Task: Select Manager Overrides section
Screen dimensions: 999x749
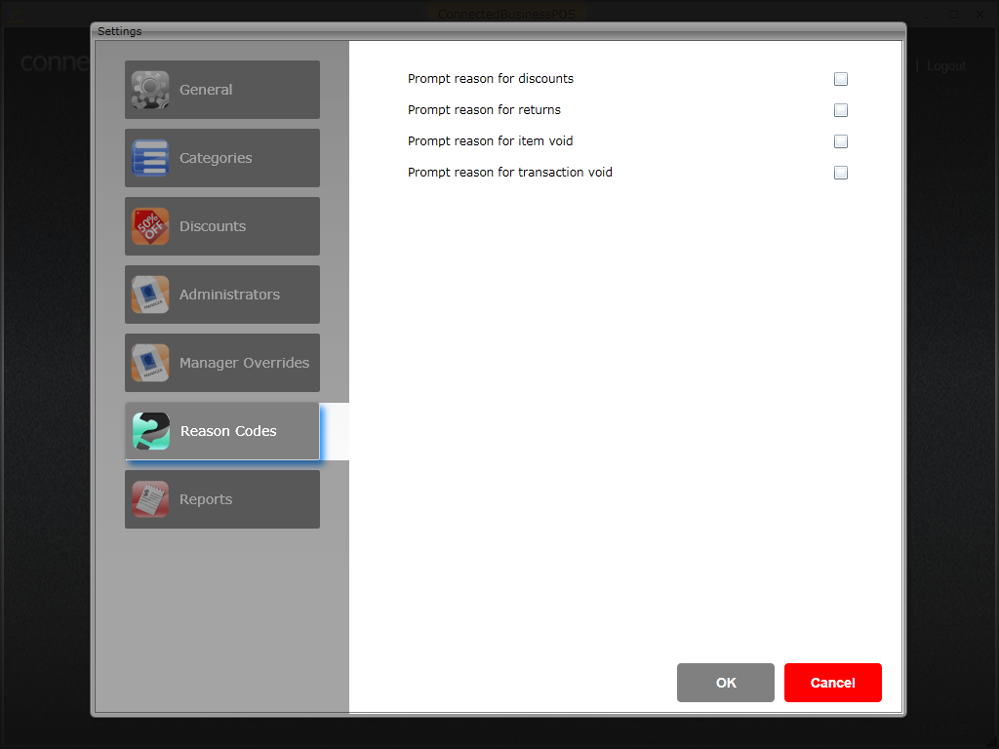Action: (222, 363)
